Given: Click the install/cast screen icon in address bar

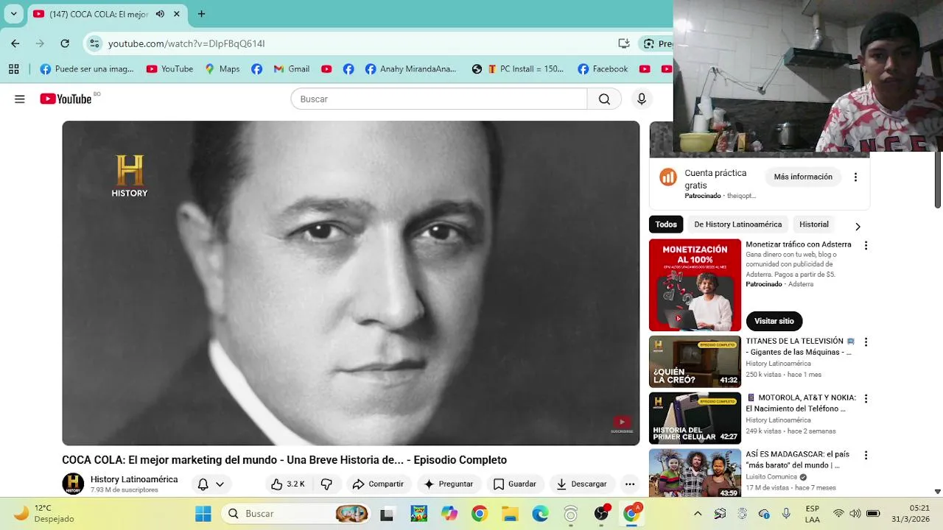Looking at the screenshot, I should click(x=623, y=43).
